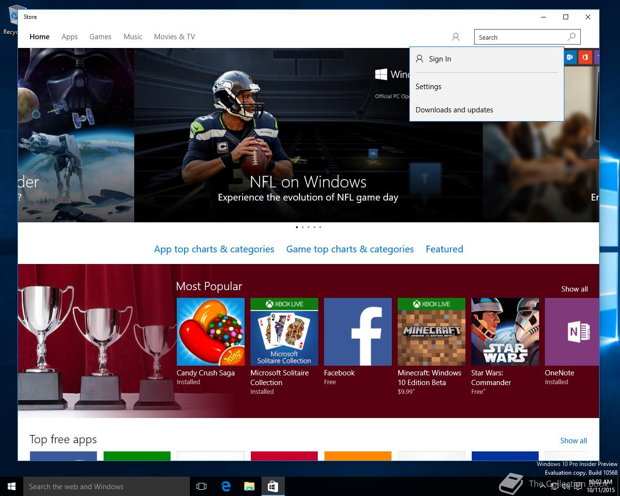This screenshot has height=496, width=620.
Task: Click the Outlook icon in the banner
Action: 570,57
